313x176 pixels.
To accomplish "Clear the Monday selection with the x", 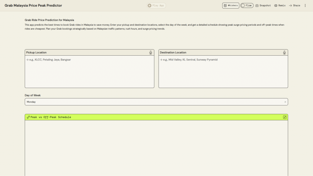I will point(285,102).
